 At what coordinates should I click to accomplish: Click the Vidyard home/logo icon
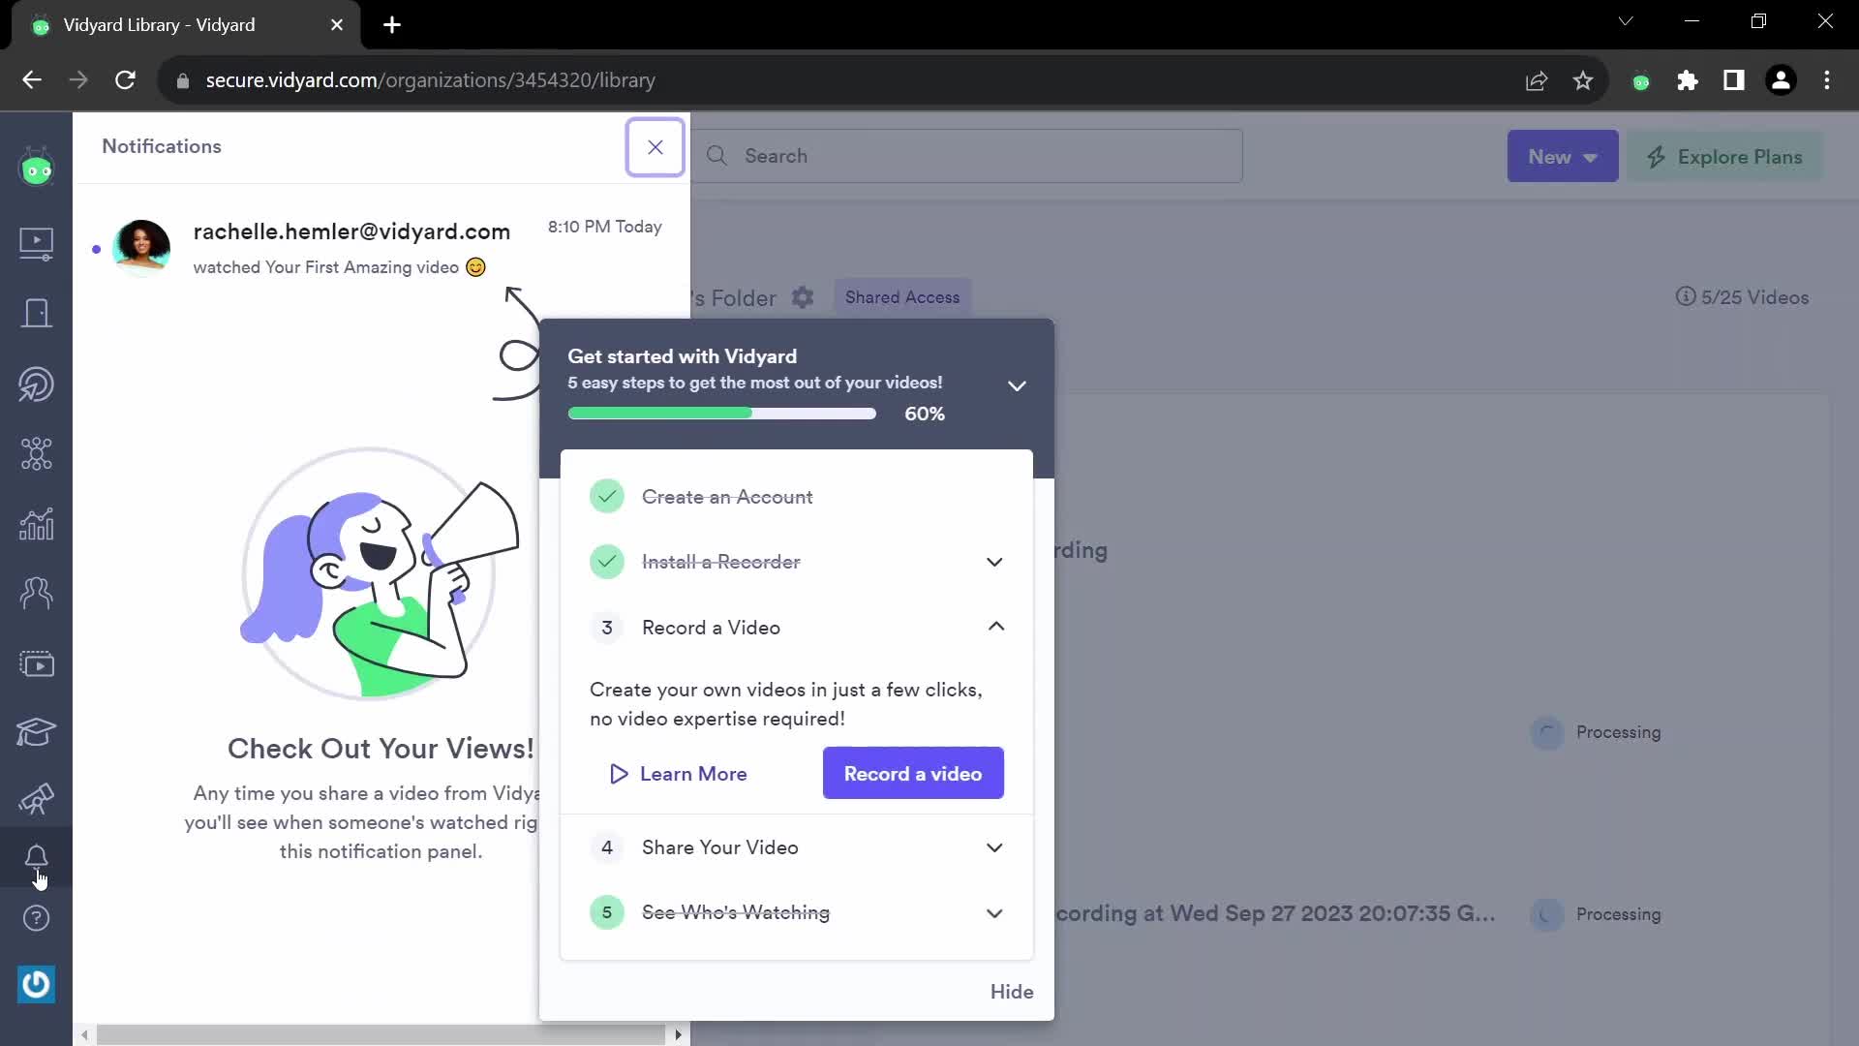tap(36, 168)
